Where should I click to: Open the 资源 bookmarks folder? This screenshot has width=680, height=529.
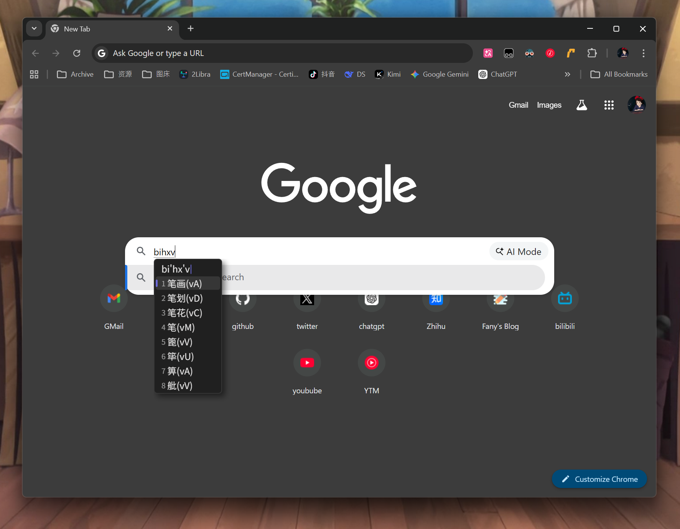coord(118,74)
